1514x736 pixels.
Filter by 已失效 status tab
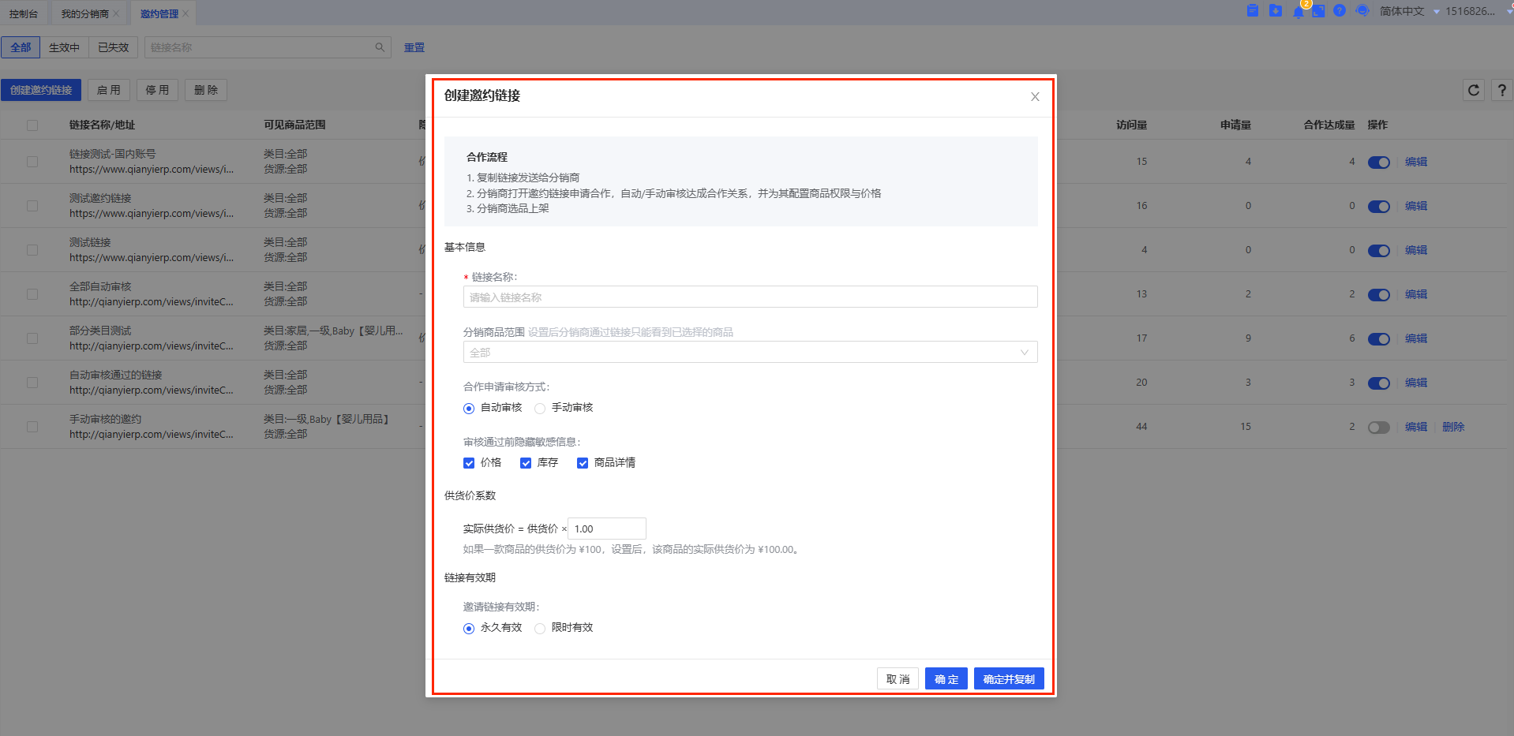113,47
